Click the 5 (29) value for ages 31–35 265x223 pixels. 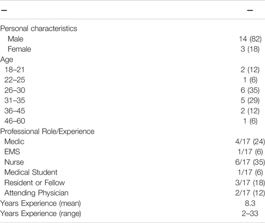pyautogui.click(x=250, y=101)
